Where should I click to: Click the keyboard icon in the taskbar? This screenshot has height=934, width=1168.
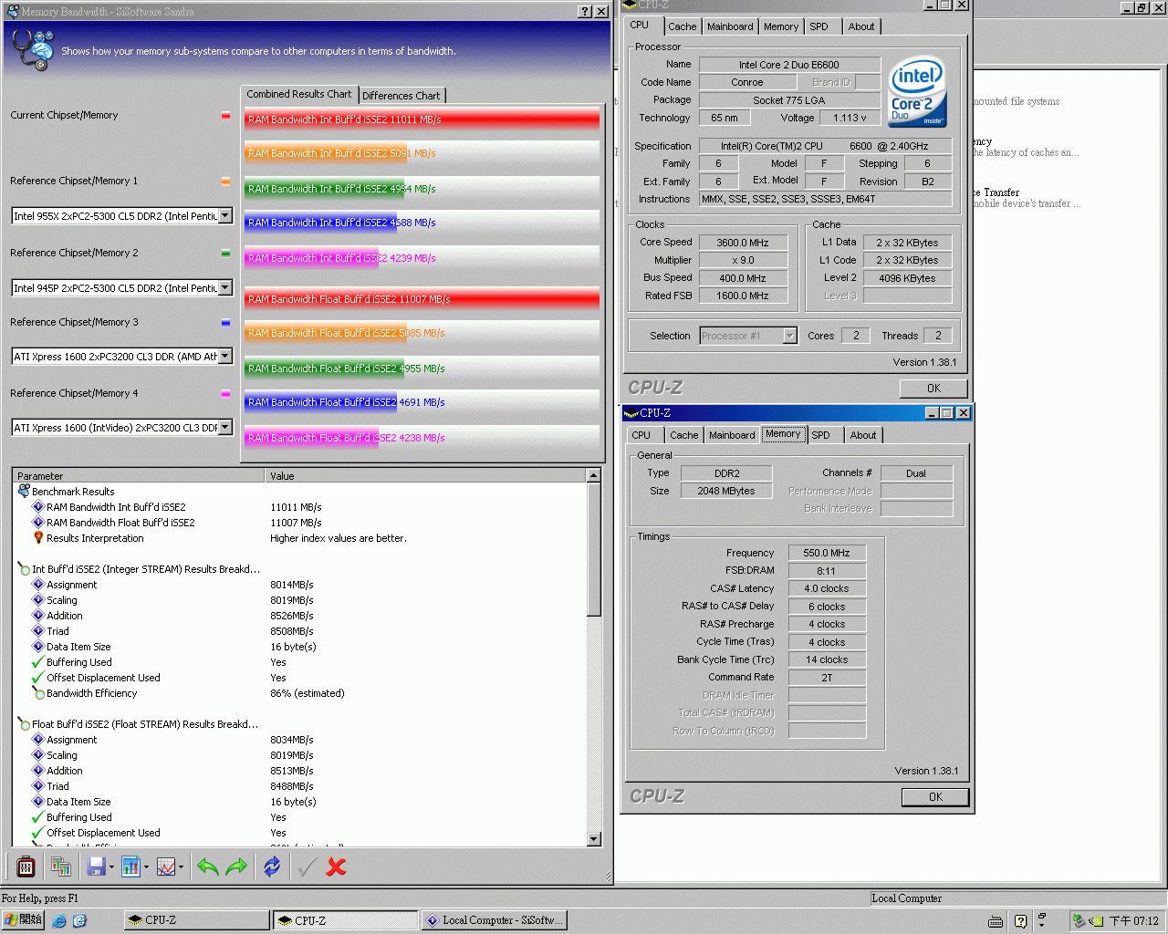(996, 921)
